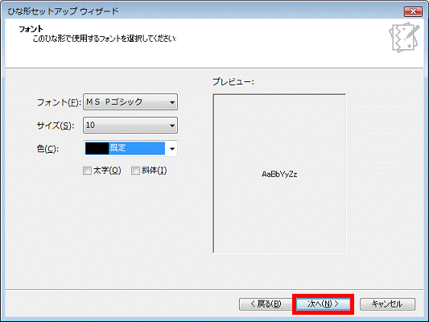The width and height of the screenshot is (429, 322).
Task: Click the AaBbYyZz preview text
Action: [x=279, y=174]
